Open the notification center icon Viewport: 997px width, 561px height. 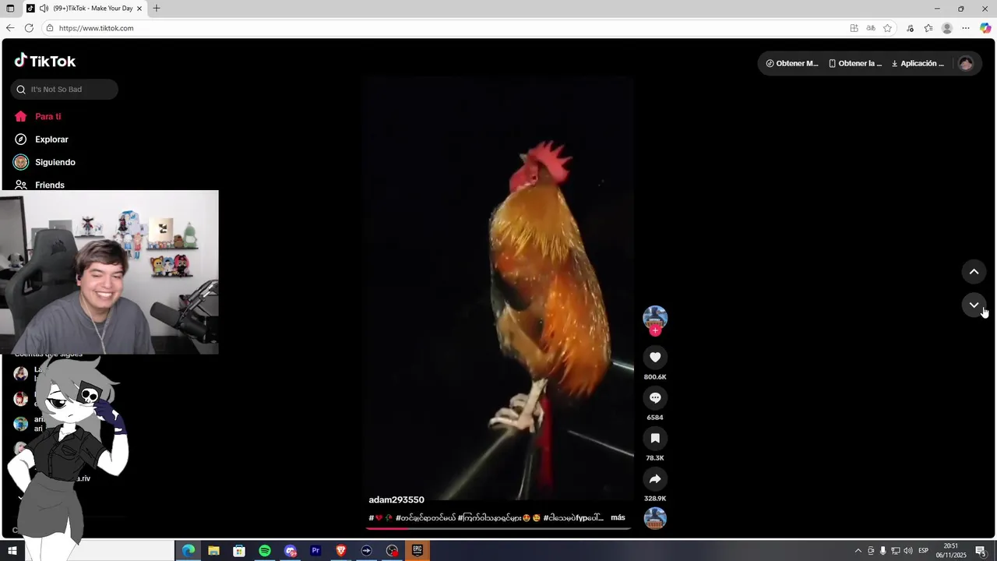[x=981, y=551]
